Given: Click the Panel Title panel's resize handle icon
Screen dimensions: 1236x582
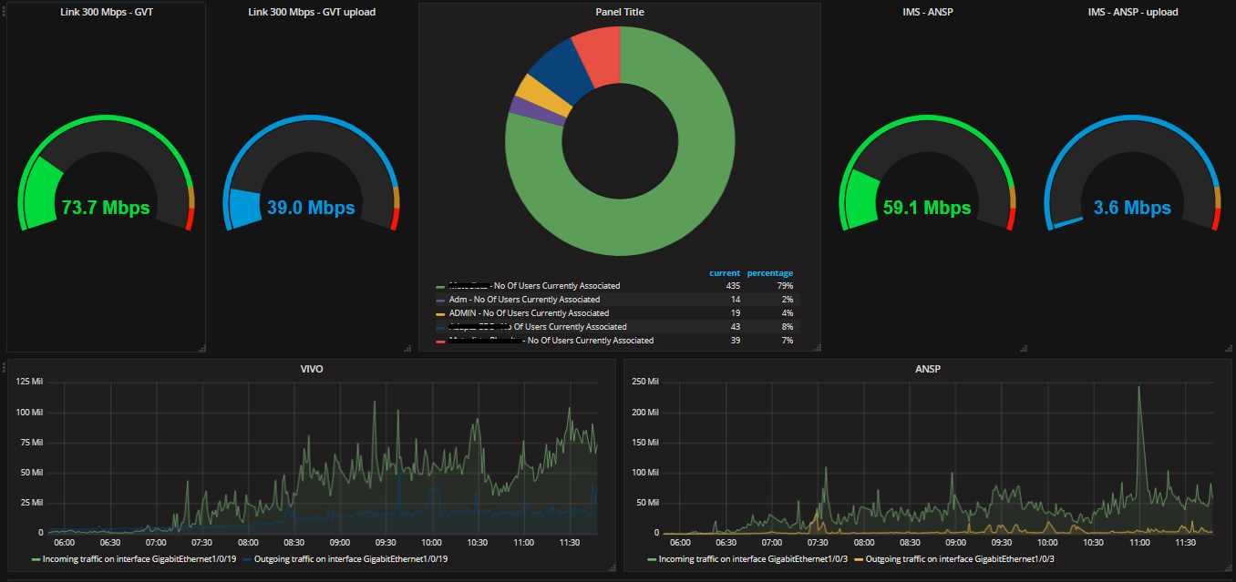Looking at the screenshot, I should [x=816, y=347].
